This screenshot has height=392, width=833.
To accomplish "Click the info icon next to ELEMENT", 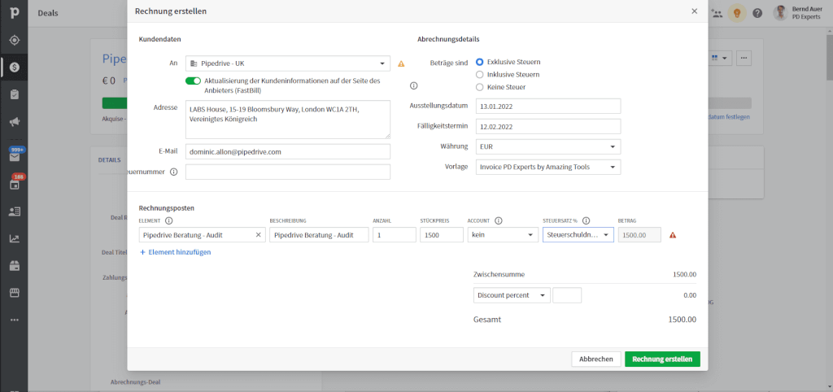I will [x=169, y=221].
